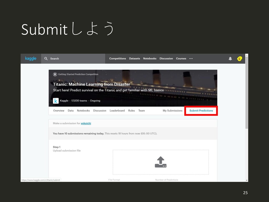Click the Kaggle 'k' organizer logo
This screenshot has width=269, height=202.
[x=56, y=101]
